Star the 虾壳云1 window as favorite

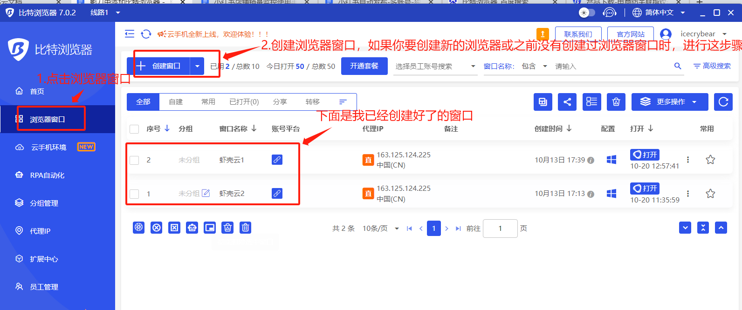coord(710,160)
